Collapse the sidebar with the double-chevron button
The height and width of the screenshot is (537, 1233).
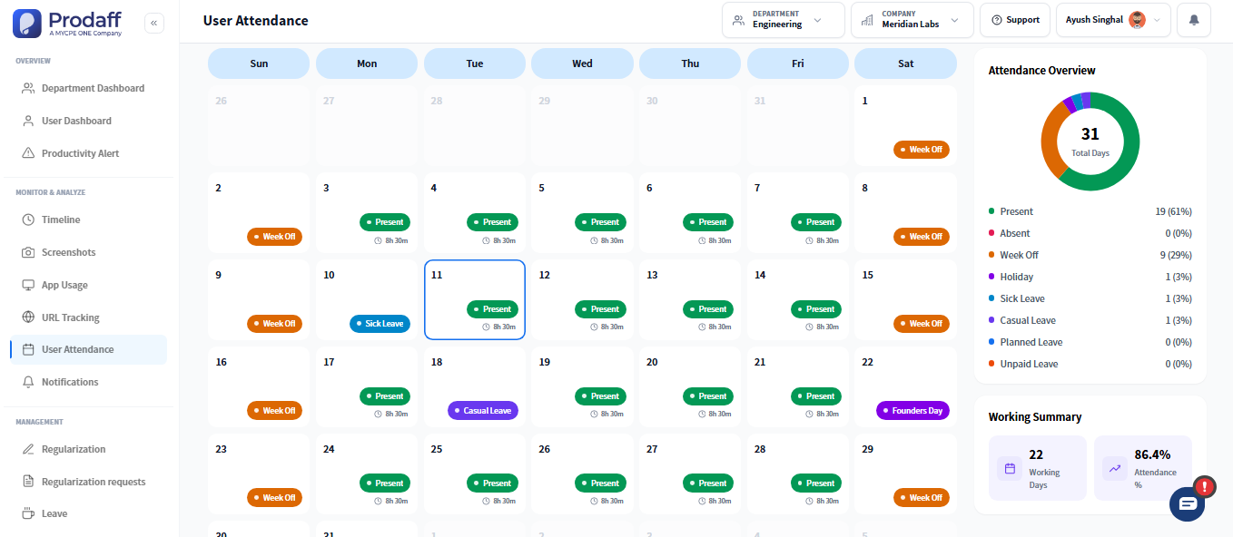(x=154, y=24)
